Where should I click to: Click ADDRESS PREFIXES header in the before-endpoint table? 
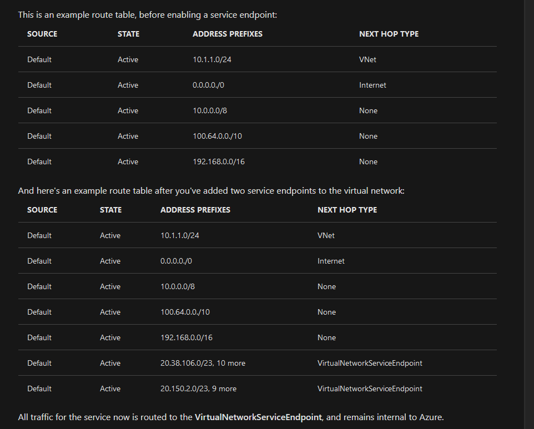228,34
